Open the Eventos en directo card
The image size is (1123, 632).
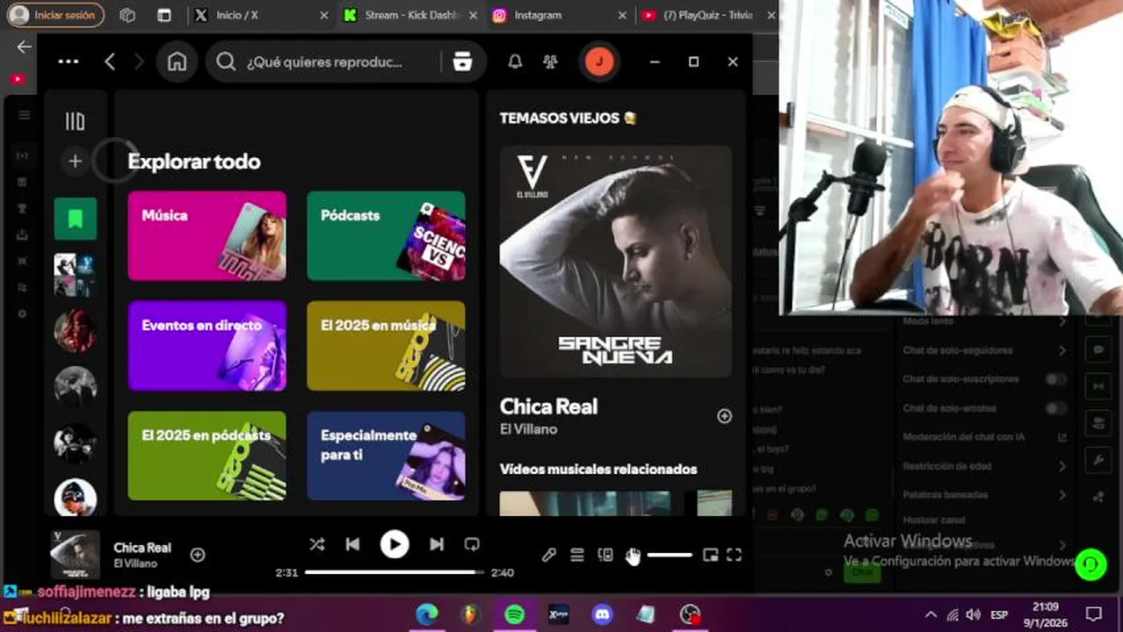pyautogui.click(x=207, y=346)
